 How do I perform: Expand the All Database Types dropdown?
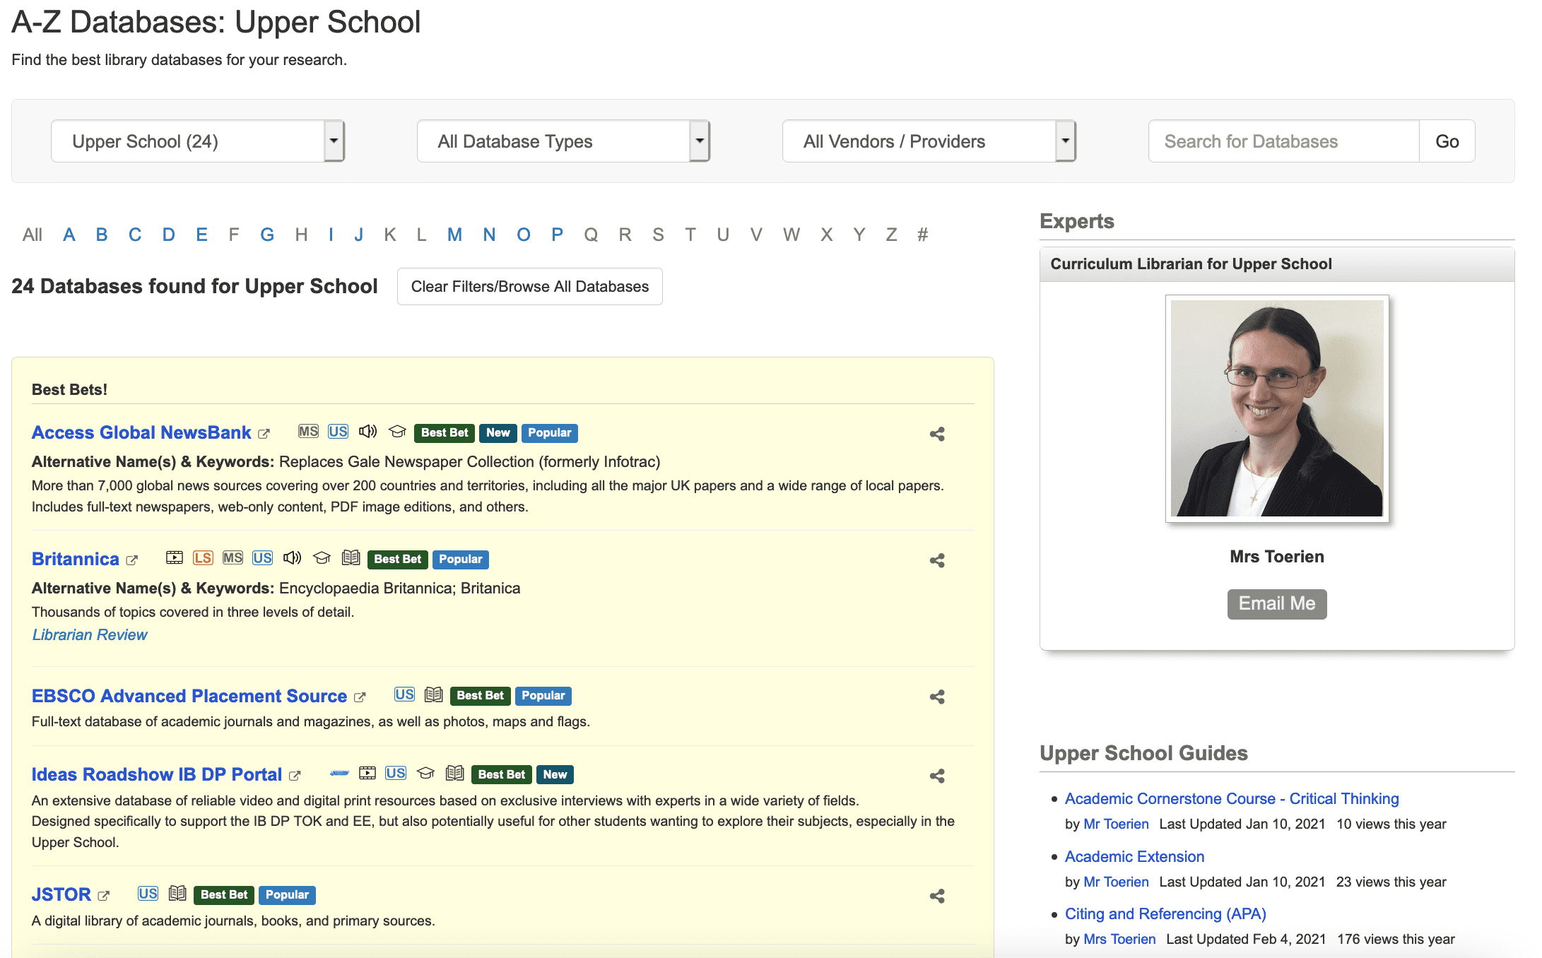(x=563, y=141)
